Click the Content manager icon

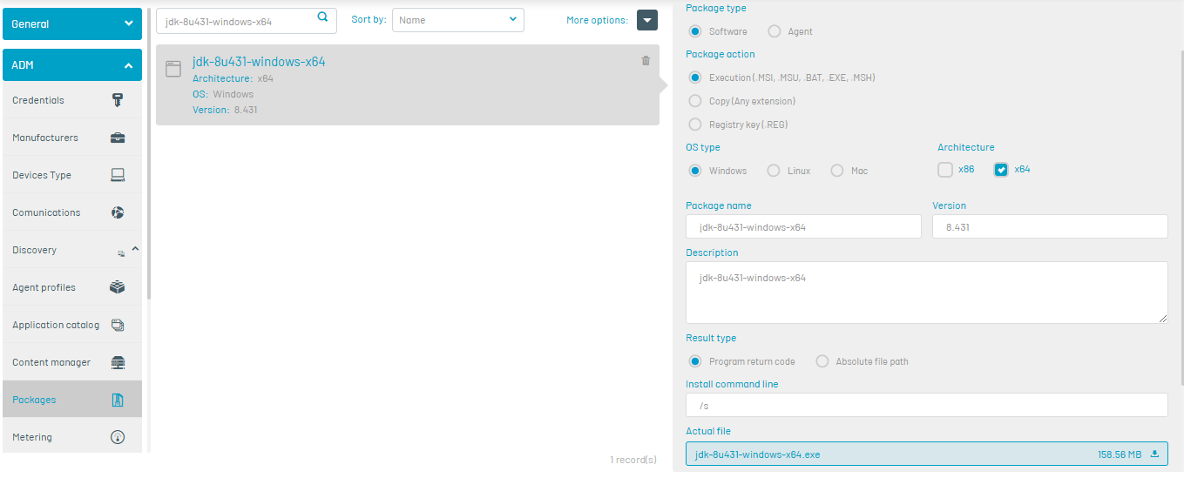tap(118, 362)
